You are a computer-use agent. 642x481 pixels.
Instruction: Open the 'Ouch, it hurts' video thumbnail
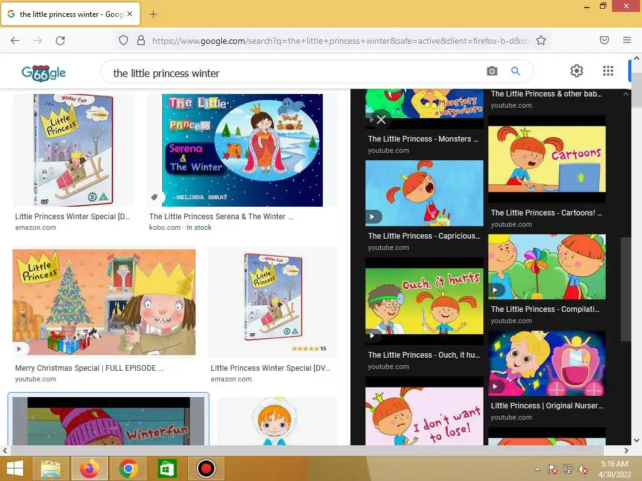[x=424, y=301]
